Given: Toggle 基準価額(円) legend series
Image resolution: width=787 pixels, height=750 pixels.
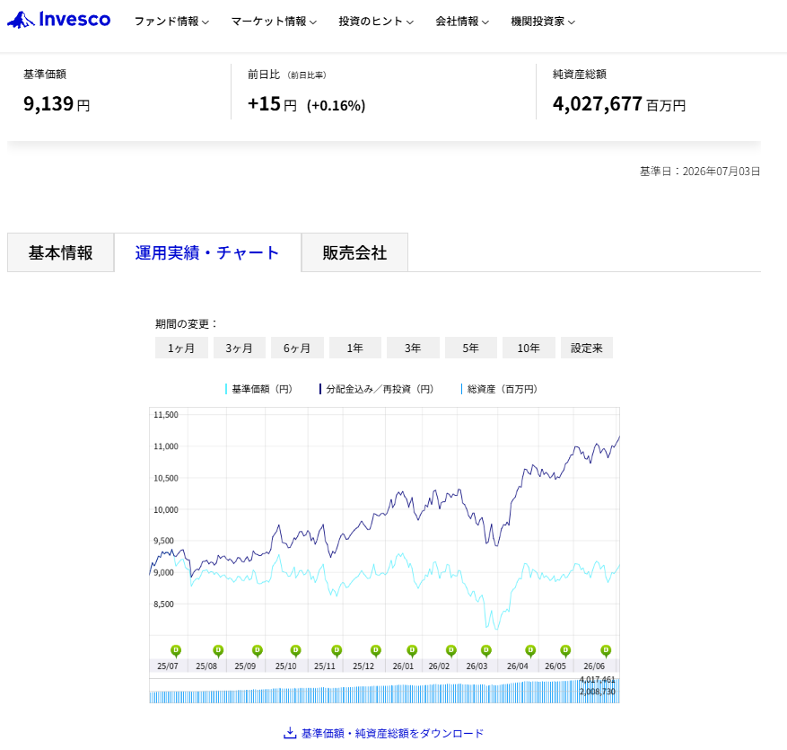Looking at the screenshot, I should [259, 389].
